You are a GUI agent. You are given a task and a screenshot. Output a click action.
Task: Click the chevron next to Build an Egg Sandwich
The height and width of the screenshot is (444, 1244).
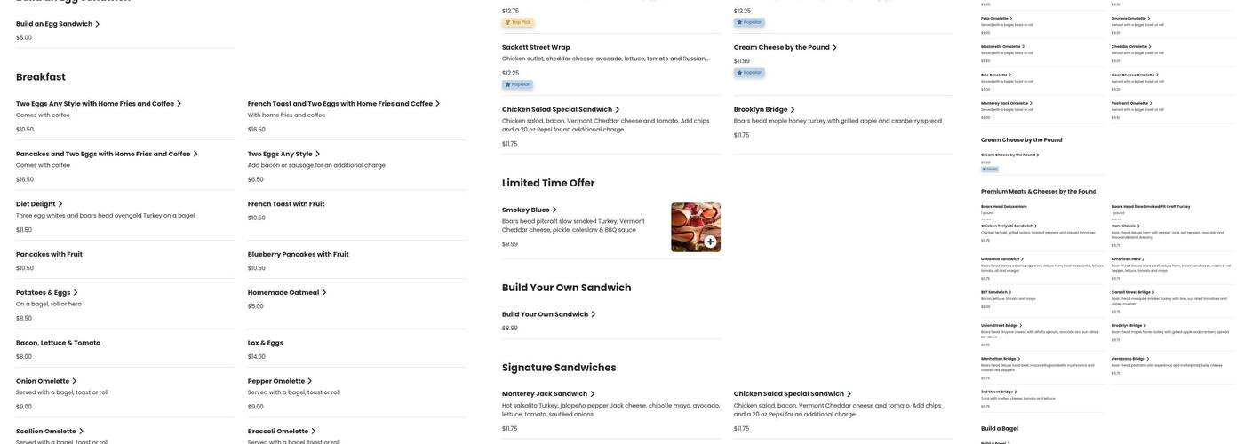coord(98,24)
